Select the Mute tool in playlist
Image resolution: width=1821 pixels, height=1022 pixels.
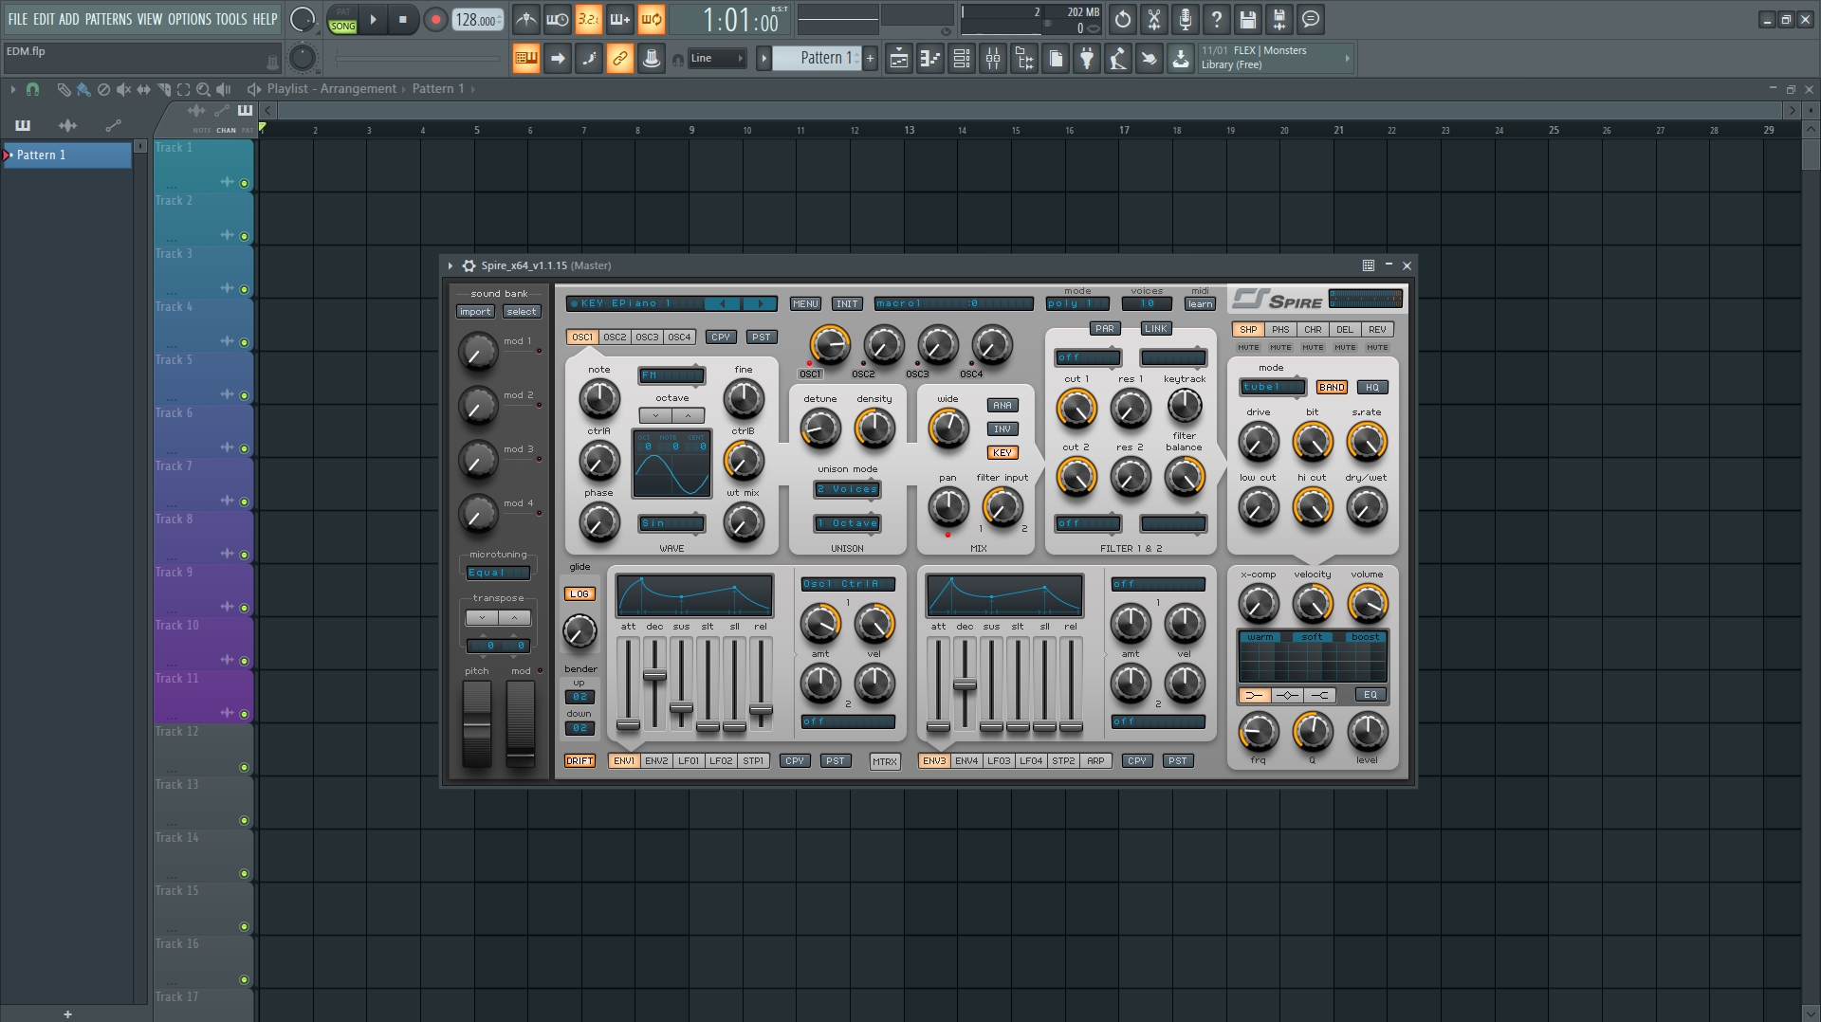pos(123,89)
